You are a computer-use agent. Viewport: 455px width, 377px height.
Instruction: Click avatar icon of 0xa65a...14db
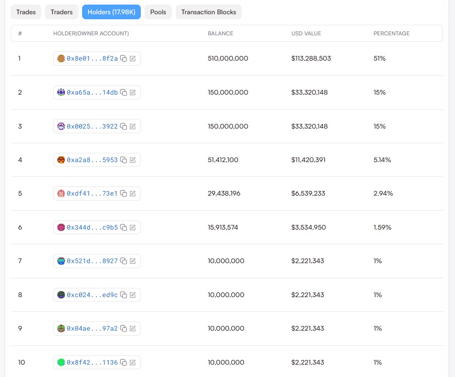coord(61,92)
